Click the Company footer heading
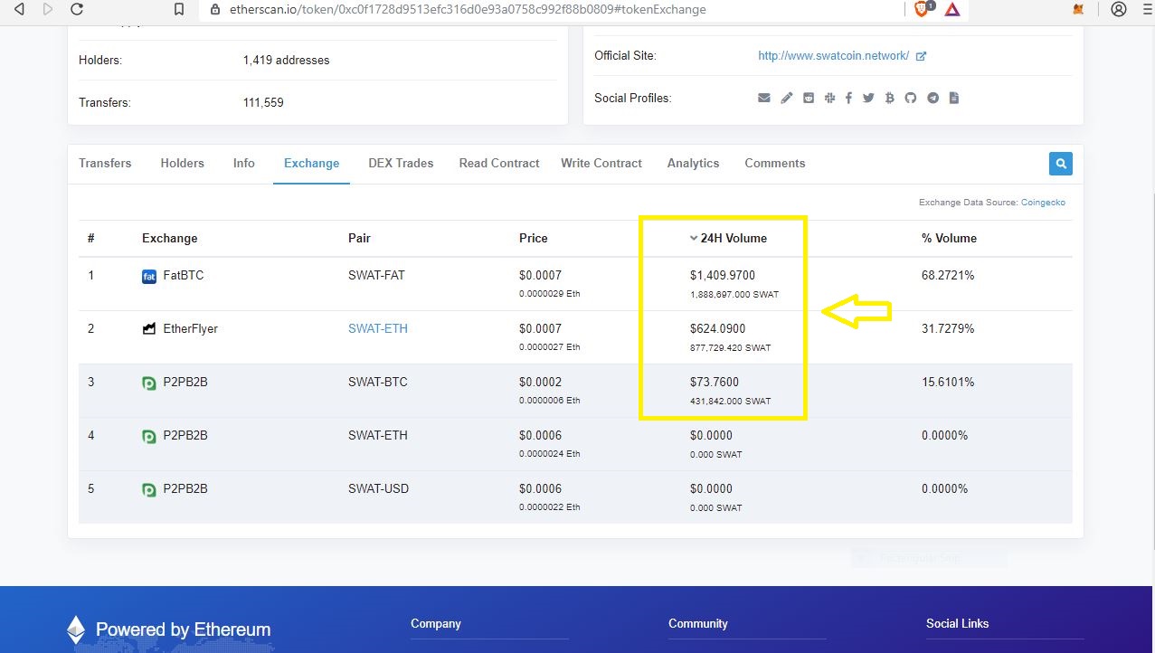The image size is (1155, 653). coord(436,623)
